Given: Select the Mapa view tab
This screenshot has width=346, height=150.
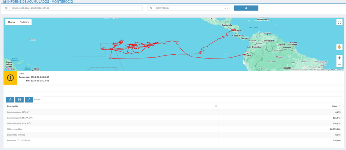Looking at the screenshot, I should click(x=11, y=22).
